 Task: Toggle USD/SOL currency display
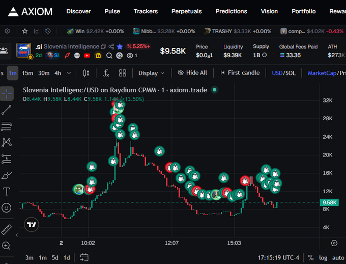coord(283,73)
